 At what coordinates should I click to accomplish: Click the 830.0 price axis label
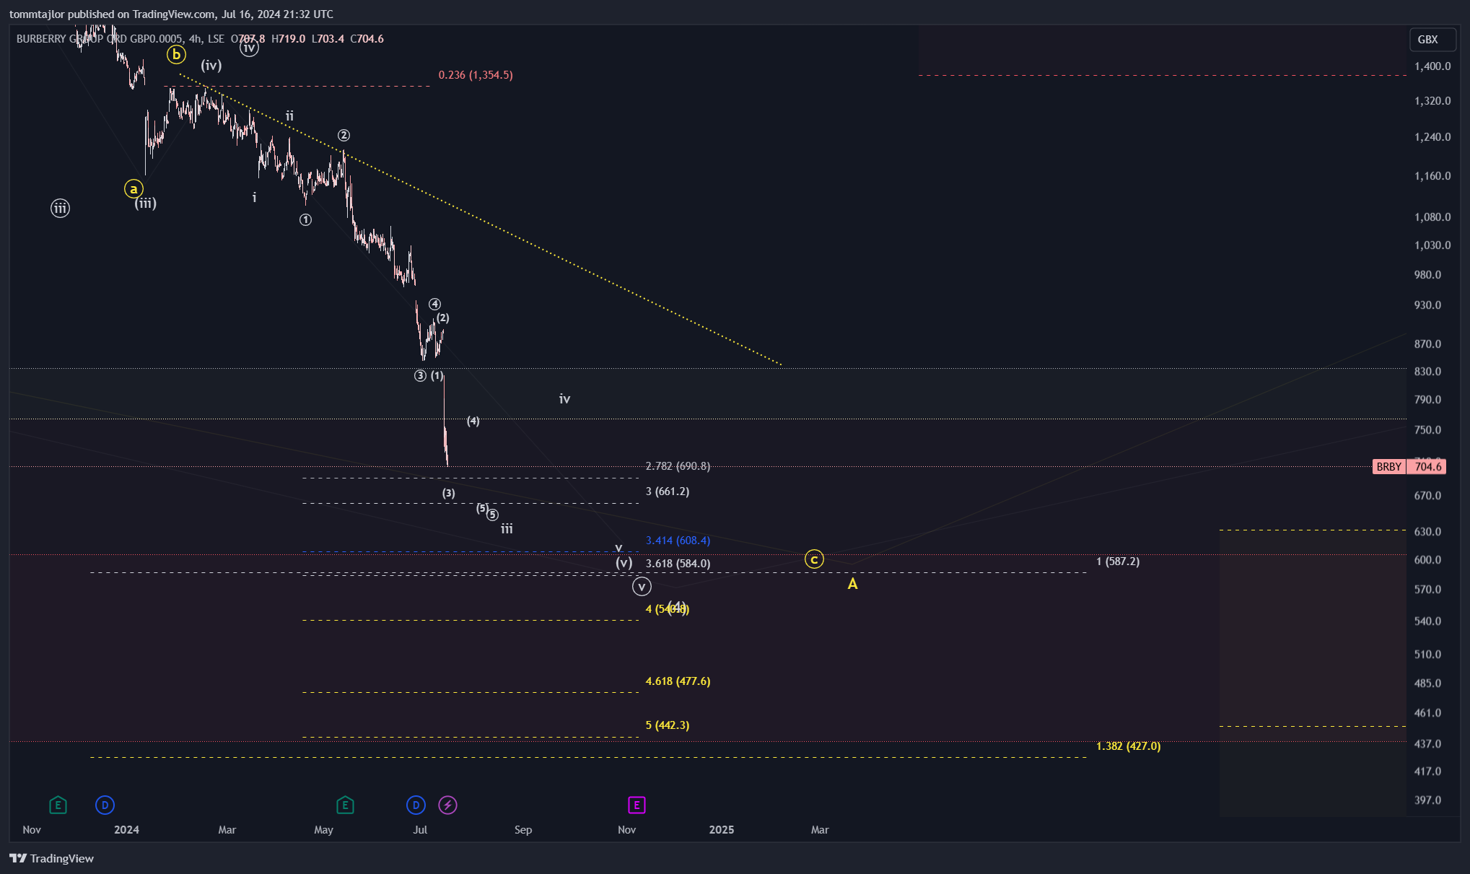click(x=1427, y=372)
